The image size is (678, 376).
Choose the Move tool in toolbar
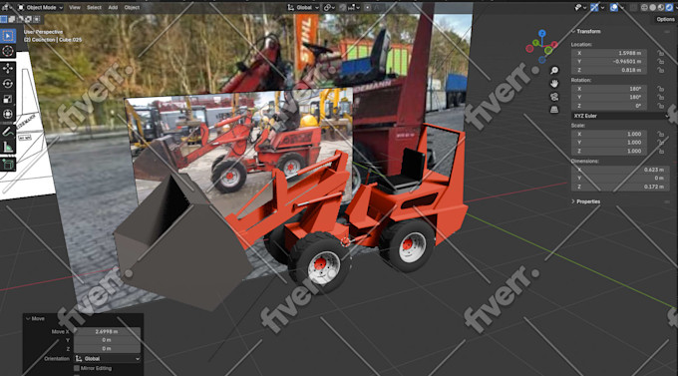point(8,68)
